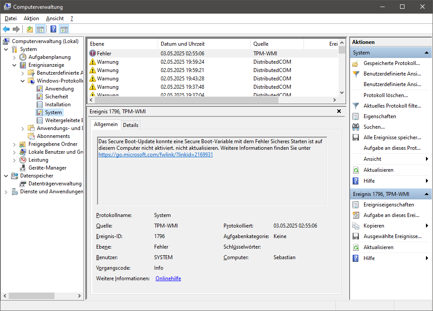The height and width of the screenshot is (311, 433).
Task: Expand Benutzerdefinierte Ansichten node
Action: pyautogui.click(x=23, y=73)
